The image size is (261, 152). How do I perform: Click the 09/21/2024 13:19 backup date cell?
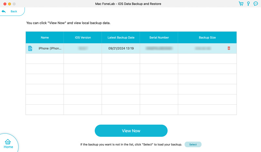point(121,48)
